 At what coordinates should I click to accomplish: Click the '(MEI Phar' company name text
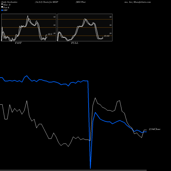click(x=81, y=2)
